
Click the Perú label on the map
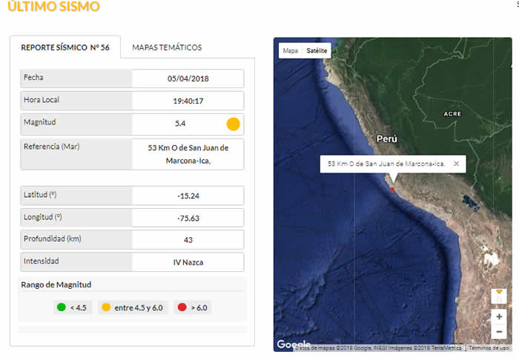point(386,139)
